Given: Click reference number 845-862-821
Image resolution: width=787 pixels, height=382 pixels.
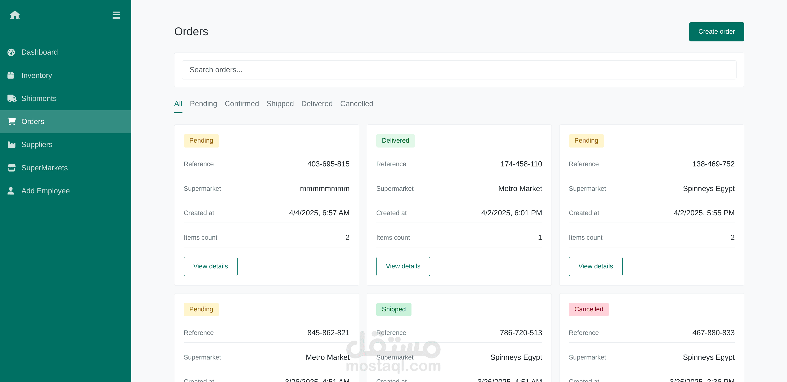Looking at the screenshot, I should coord(328,333).
